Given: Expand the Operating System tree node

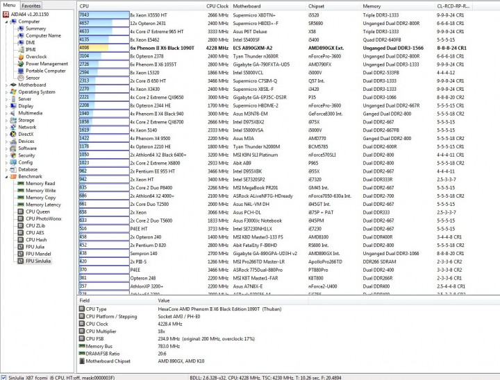Looking at the screenshot, I should pos(7,92).
